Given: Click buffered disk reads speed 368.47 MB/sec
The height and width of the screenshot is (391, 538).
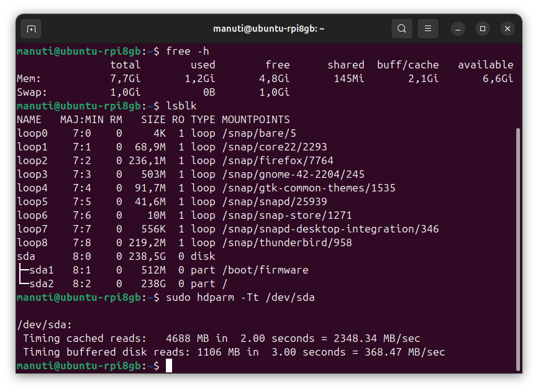Looking at the screenshot, I should coord(405,352).
